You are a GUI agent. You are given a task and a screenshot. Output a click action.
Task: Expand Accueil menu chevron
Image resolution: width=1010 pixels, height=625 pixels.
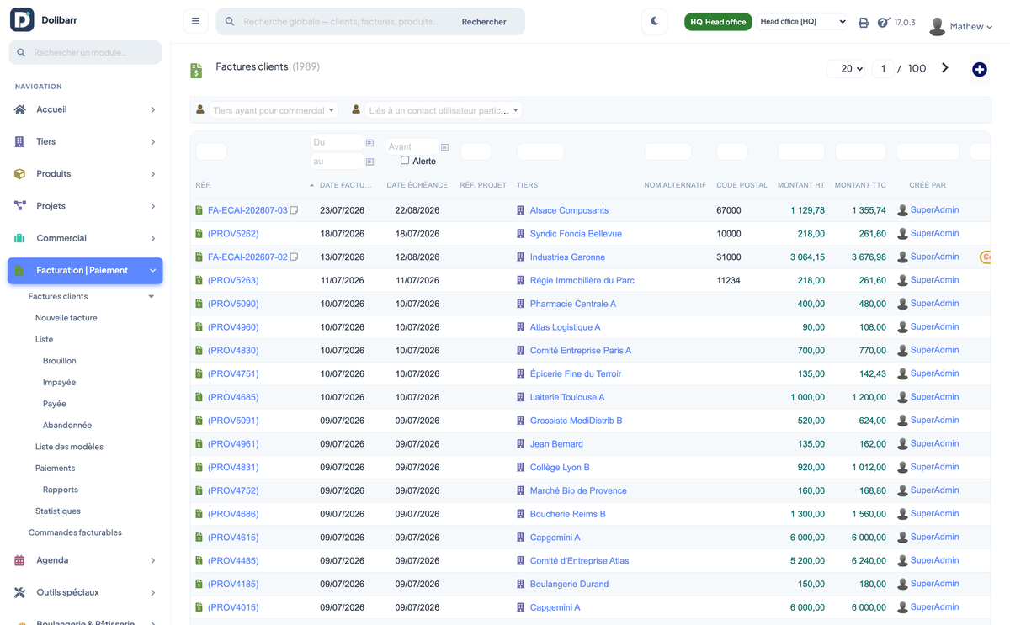(x=152, y=109)
